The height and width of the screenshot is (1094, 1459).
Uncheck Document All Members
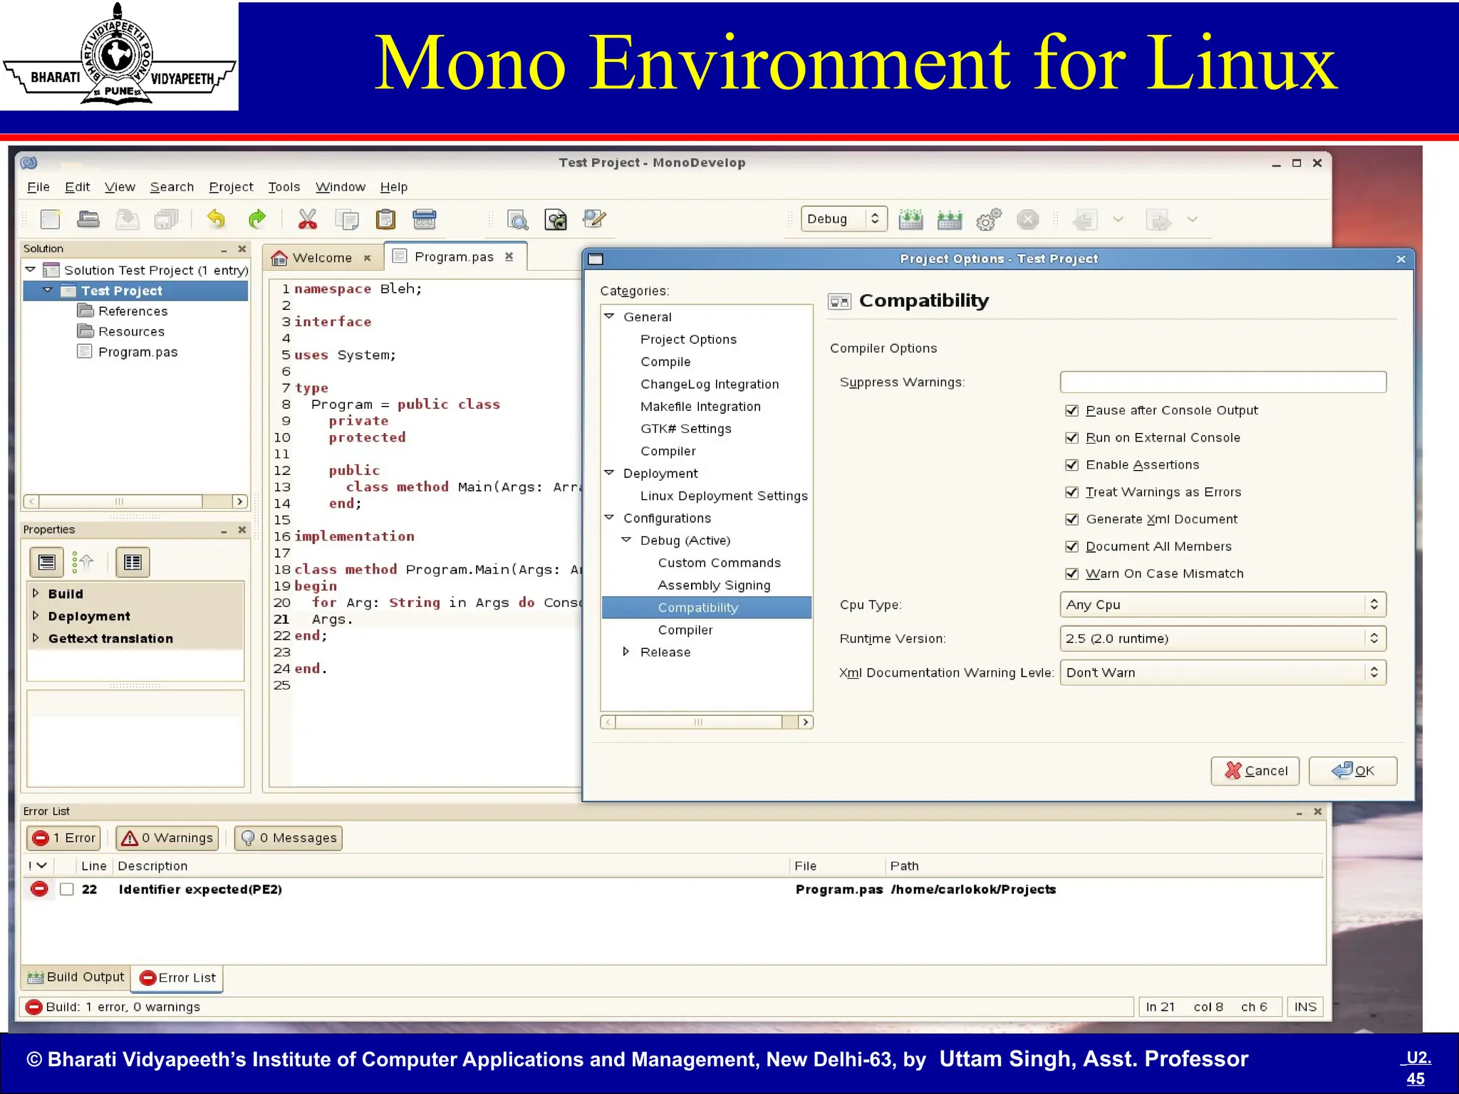pos(1071,546)
